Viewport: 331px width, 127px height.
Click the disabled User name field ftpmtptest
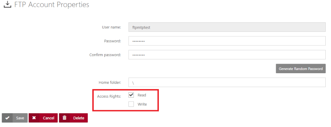pyautogui.click(x=227, y=27)
